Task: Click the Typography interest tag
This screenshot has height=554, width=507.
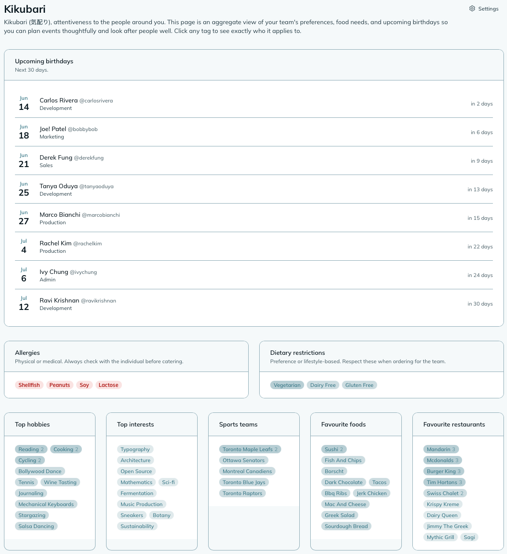Action: coord(135,449)
